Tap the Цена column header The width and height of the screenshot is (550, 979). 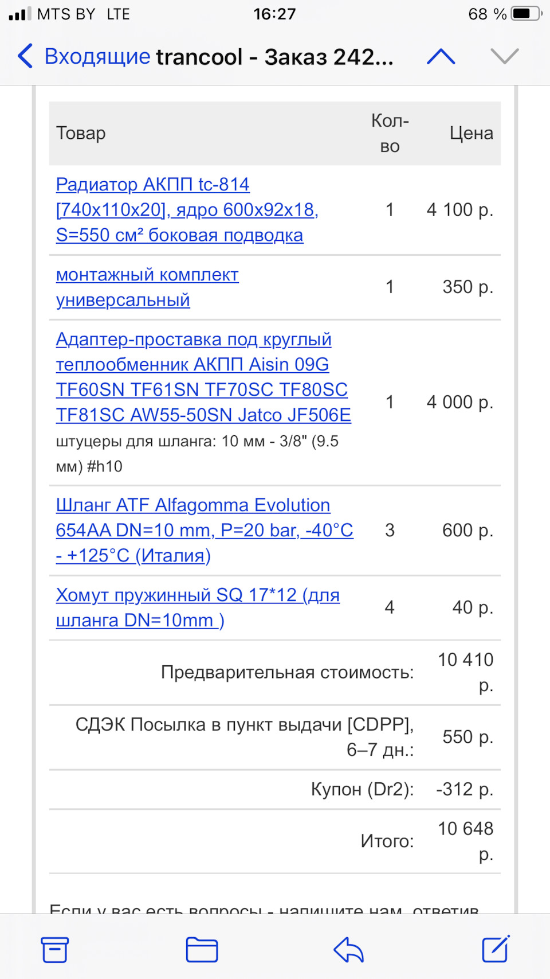click(x=471, y=133)
